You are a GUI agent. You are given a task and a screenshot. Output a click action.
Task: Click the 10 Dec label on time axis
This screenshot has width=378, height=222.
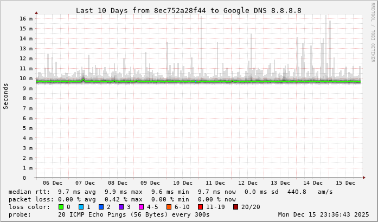183,183
